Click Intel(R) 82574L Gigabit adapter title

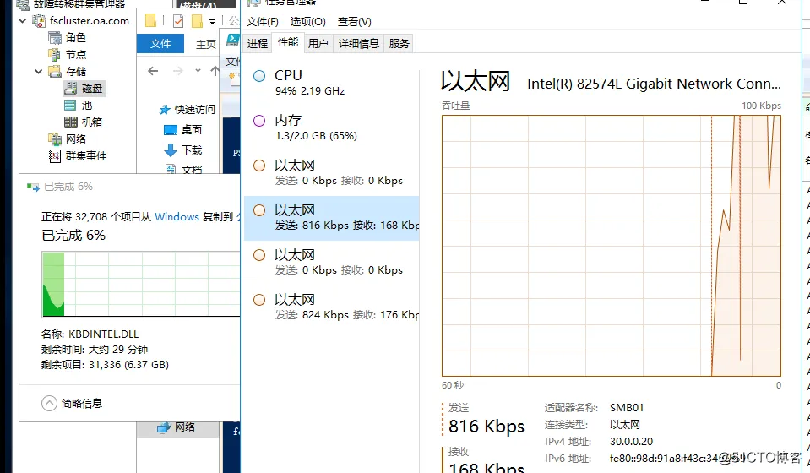[x=654, y=84]
